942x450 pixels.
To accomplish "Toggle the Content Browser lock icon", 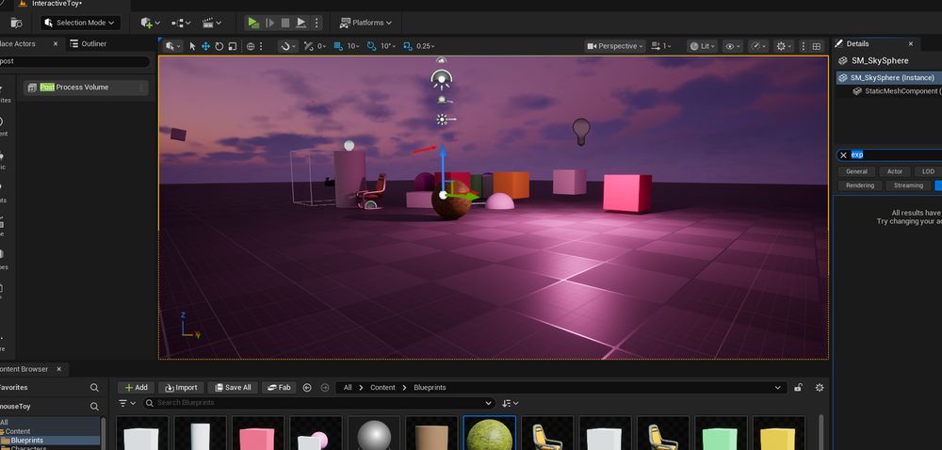I will (799, 388).
